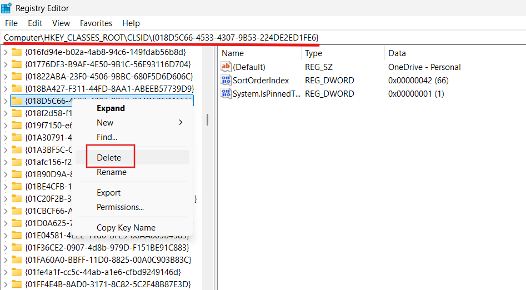The height and width of the screenshot is (290, 526).
Task: Open the New submenu in context menu
Action: click(133, 123)
